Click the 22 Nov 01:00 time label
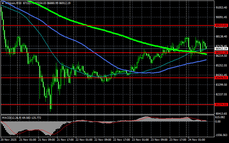Image resolution: width=229 pixels, height=143 pixels. click(84, 140)
